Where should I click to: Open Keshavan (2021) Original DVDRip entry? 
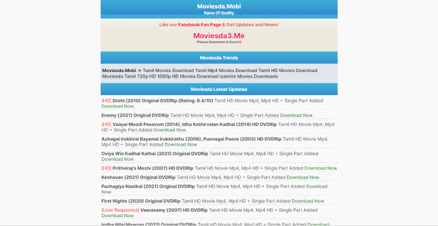coord(138,177)
